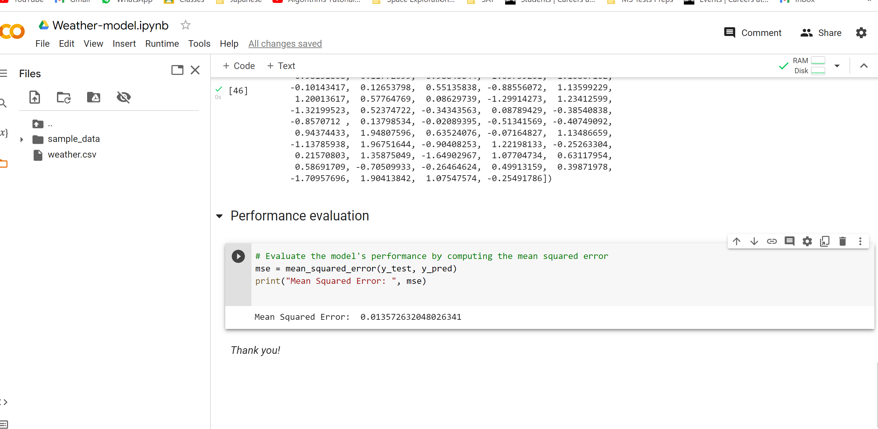The width and height of the screenshot is (878, 429).
Task: Collapse the header with the up chevron
Action: pos(863,66)
